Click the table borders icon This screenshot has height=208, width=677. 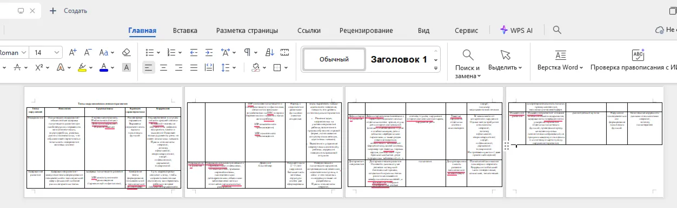click(277, 67)
